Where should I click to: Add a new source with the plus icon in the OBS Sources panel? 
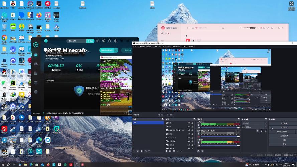point(167,151)
